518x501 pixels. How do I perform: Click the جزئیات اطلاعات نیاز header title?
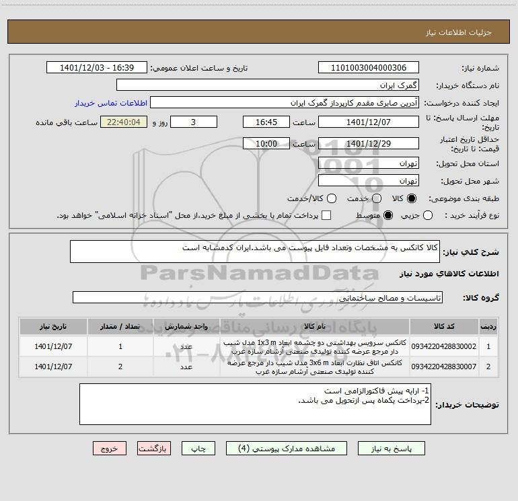(x=459, y=32)
